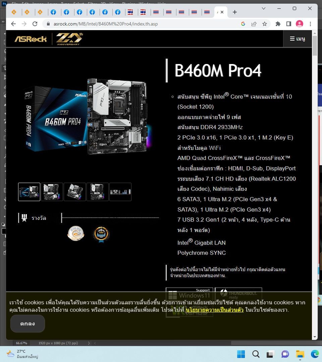
Task: Select the rear I/O panel thumbnail
Action: pyautogui.click(x=120, y=192)
